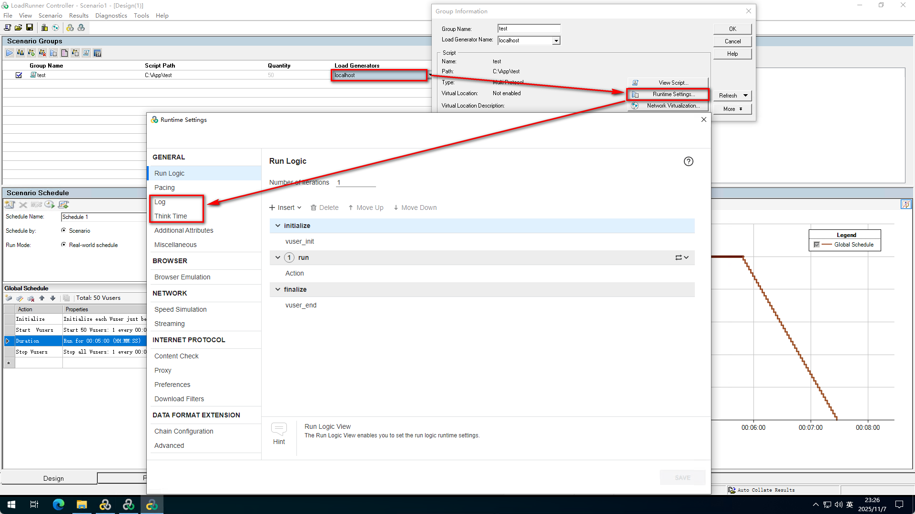
Task: Click the Number of Iterations field
Action: tap(355, 182)
